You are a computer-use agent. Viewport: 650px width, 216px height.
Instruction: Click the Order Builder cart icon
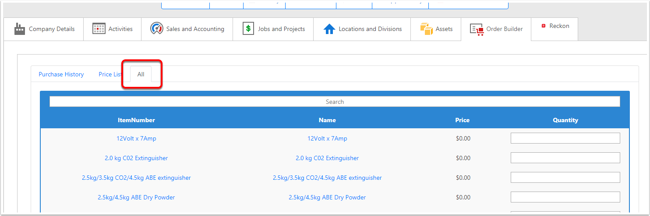click(477, 30)
